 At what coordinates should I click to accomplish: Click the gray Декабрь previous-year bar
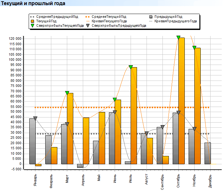tap(208, 153)
